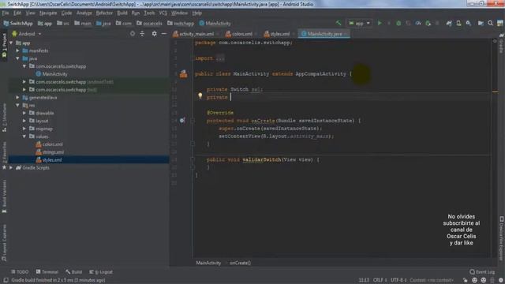Screen dimensions: 505x284
Task: Open the Event Log
Action: pos(482,272)
